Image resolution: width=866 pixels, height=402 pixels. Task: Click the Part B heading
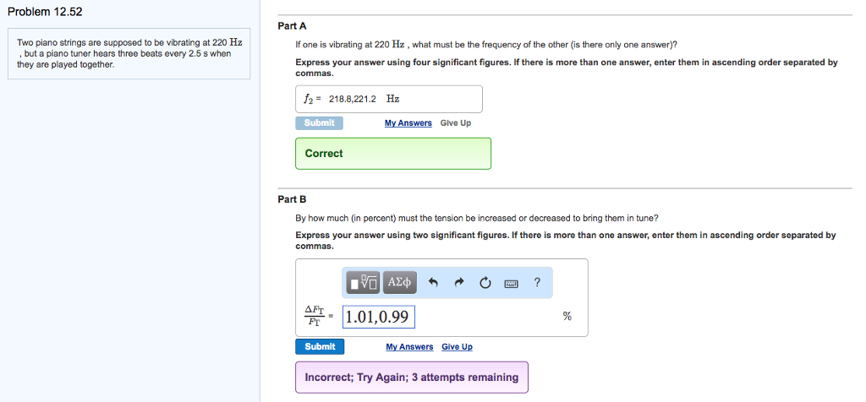click(x=289, y=199)
